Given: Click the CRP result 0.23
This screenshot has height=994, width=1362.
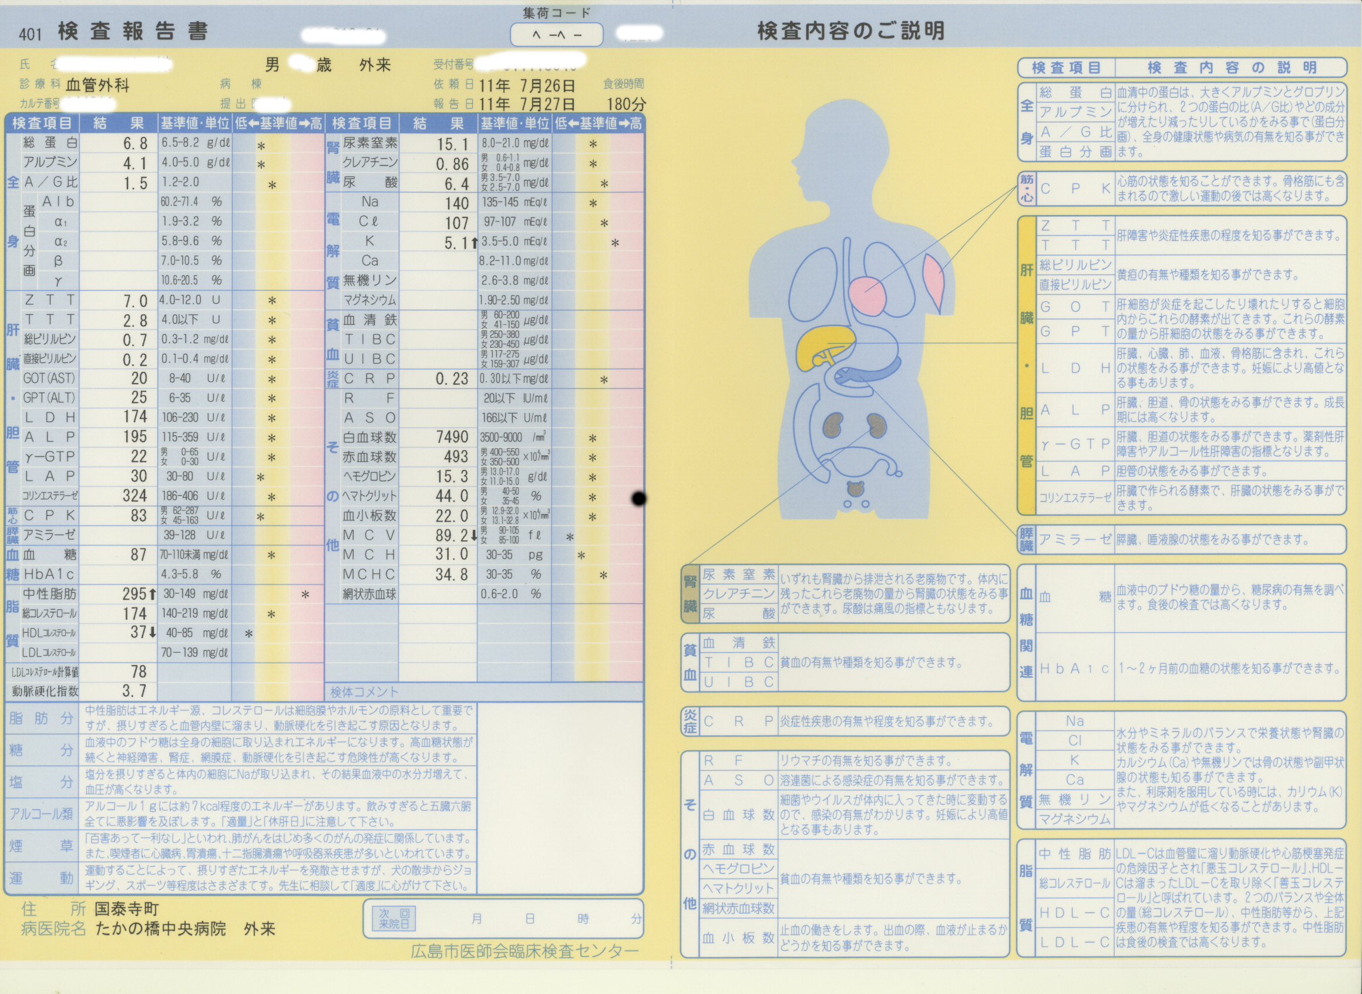Looking at the screenshot, I should 452,378.
